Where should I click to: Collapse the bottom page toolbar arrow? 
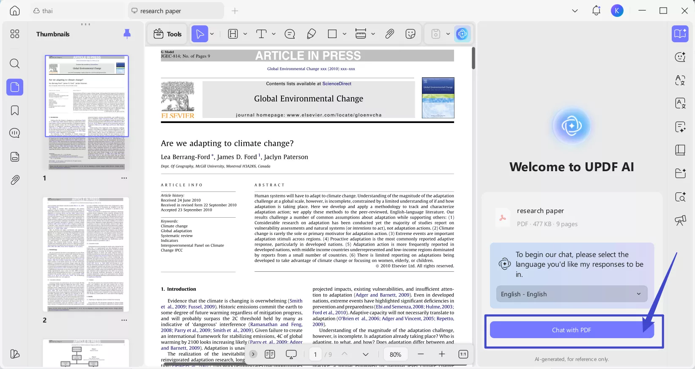253,354
